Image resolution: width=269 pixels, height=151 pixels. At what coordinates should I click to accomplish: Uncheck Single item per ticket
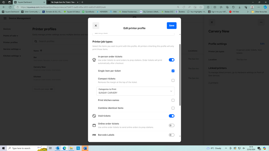173,71
